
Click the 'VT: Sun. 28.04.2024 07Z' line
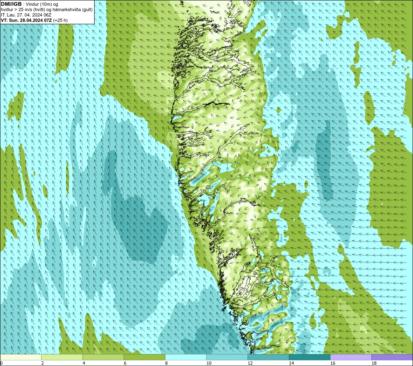tap(26, 20)
